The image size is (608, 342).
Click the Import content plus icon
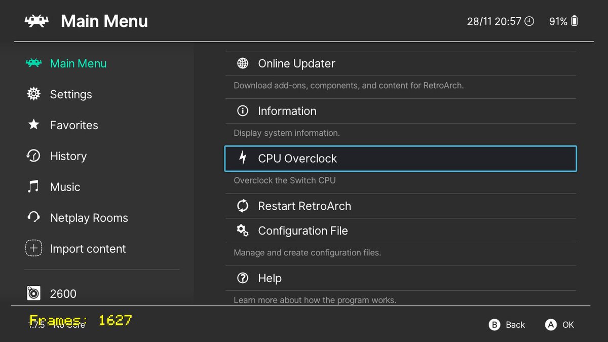pyautogui.click(x=33, y=248)
